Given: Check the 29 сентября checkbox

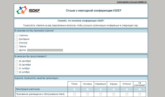Looking at the screenshot, I should click(17, 61).
